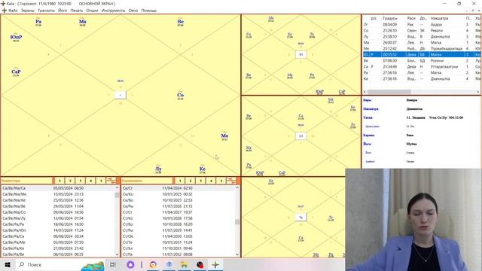Select the highlighted Юп row in planets table
The image size is (482, 271).
click(x=422, y=55)
